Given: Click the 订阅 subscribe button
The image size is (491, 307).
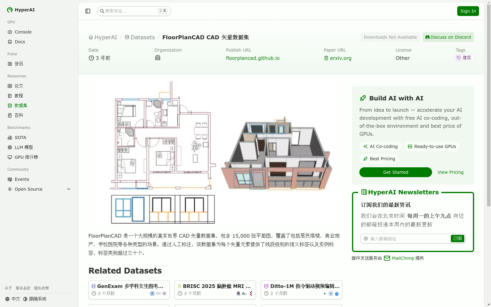Looking at the screenshot, I should [457, 239].
